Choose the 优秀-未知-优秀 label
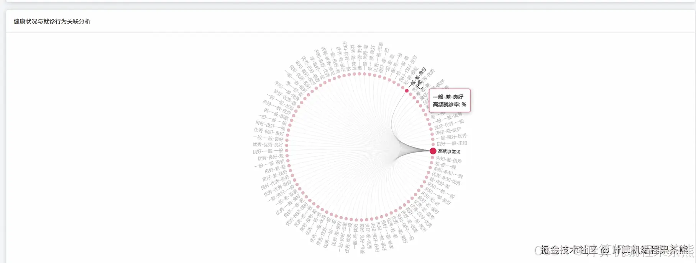This screenshot has width=696, height=263. coord(446,179)
